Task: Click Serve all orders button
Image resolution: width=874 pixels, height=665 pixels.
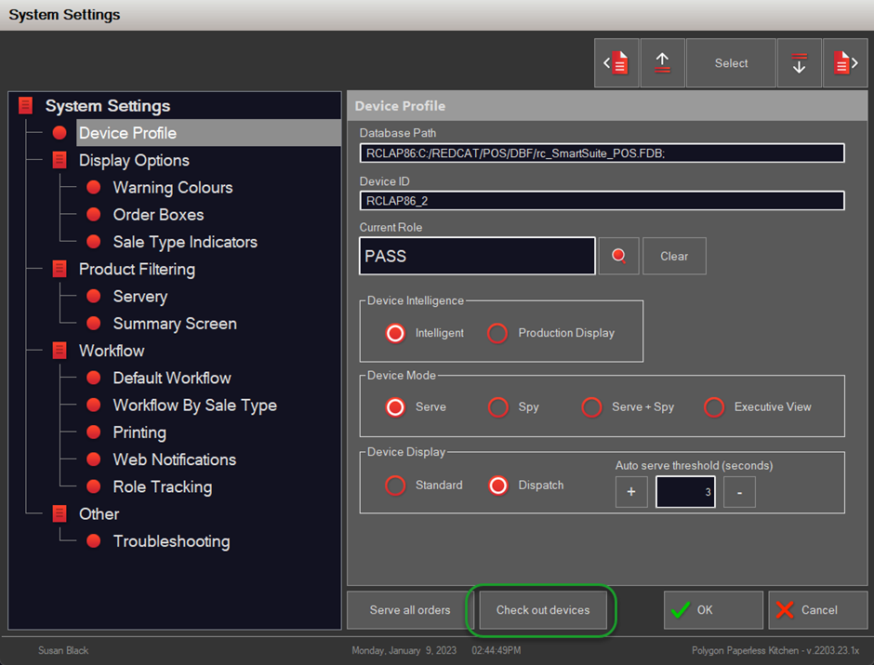Action: point(410,610)
